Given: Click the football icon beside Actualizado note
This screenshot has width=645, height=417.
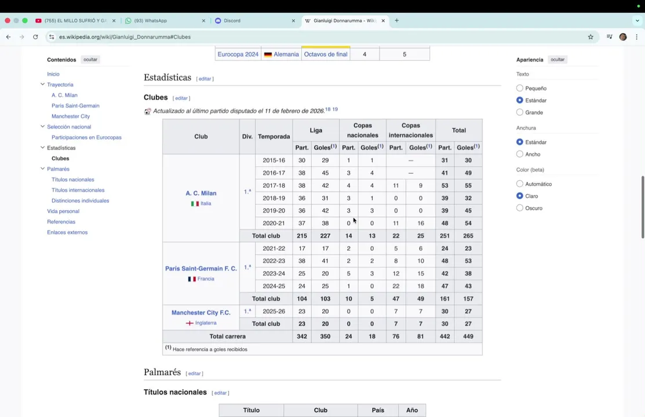Looking at the screenshot, I should click(147, 111).
